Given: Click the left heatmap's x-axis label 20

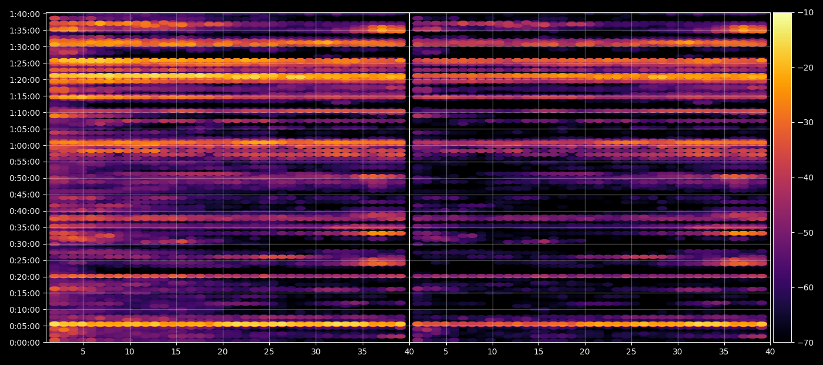Looking at the screenshot, I should point(223,351).
